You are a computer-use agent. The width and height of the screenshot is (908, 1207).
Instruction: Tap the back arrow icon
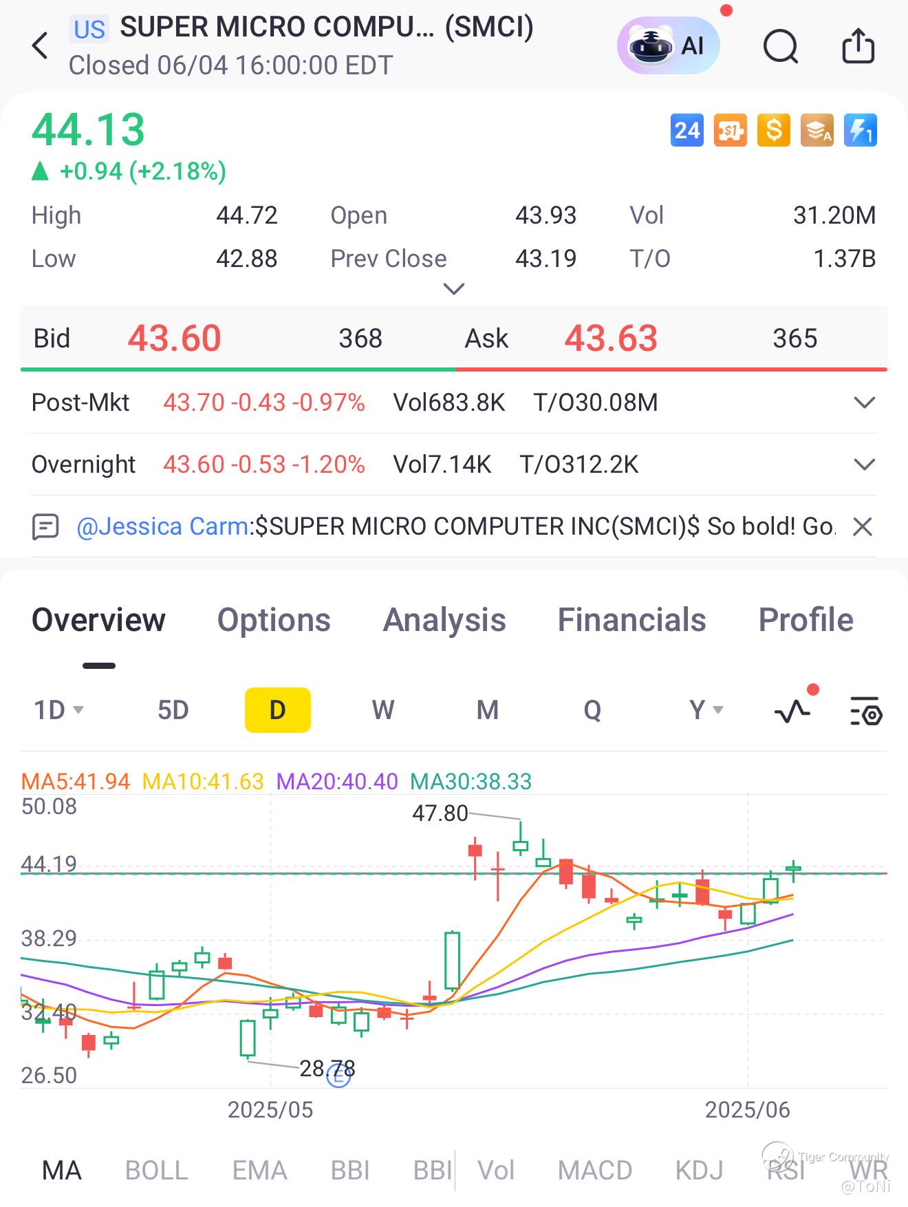tap(40, 46)
